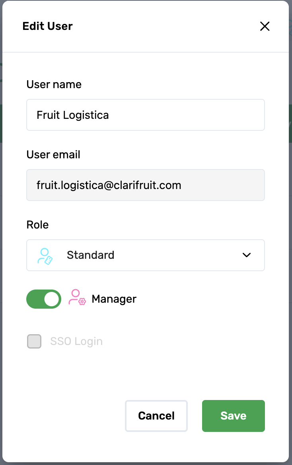Click the Standard role user icon
Image resolution: width=292 pixels, height=465 pixels.
(x=45, y=256)
